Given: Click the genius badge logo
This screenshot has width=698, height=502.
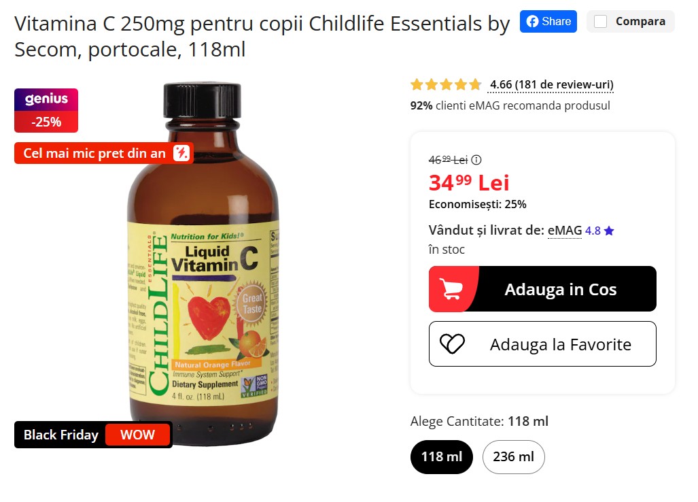Looking at the screenshot, I should pyautogui.click(x=46, y=99).
